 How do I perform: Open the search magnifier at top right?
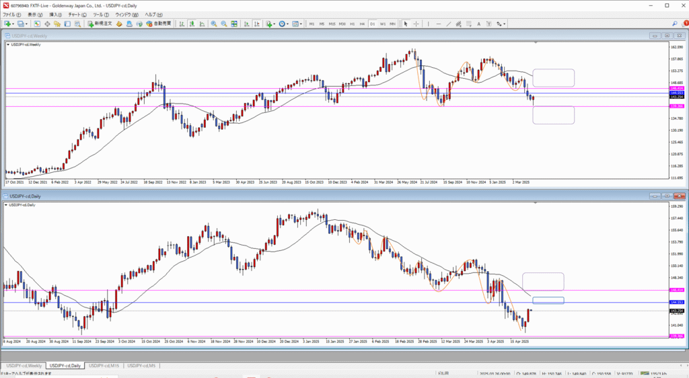pyautogui.click(x=674, y=24)
